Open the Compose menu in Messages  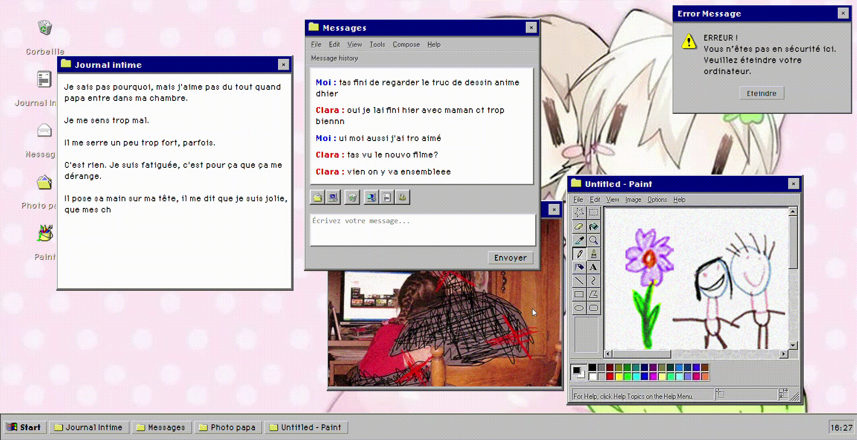pos(406,44)
